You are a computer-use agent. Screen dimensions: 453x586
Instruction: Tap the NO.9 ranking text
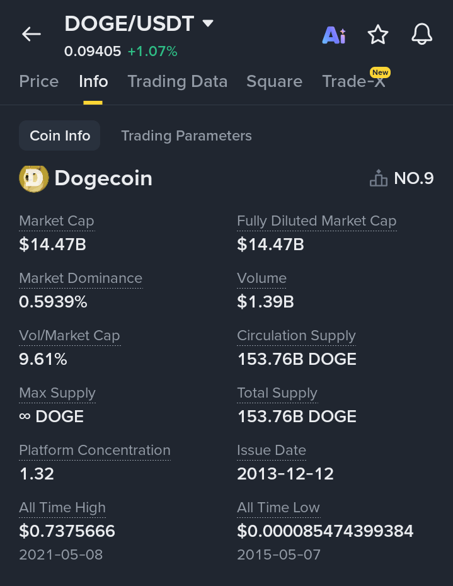pyautogui.click(x=413, y=179)
